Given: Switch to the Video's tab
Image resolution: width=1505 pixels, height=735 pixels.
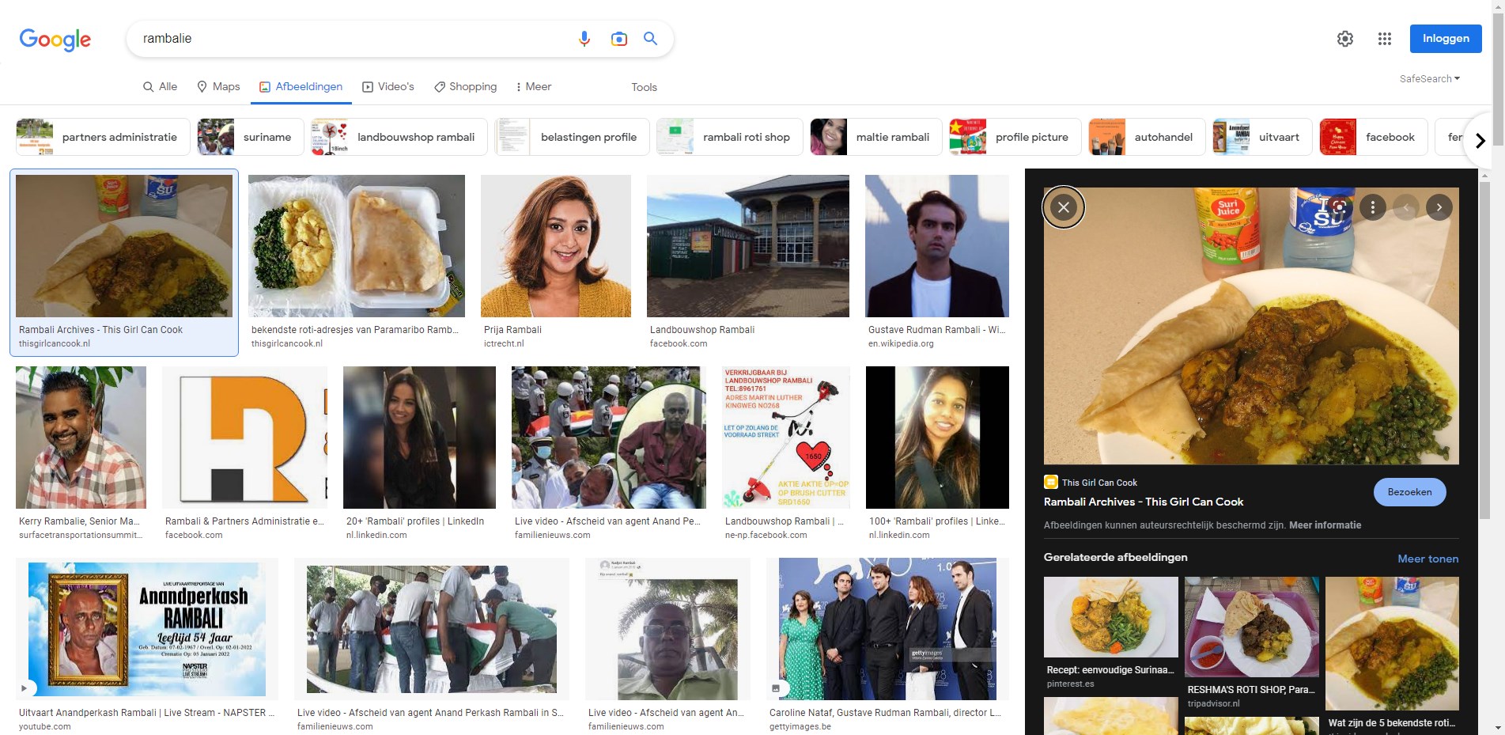Looking at the screenshot, I should coord(388,87).
